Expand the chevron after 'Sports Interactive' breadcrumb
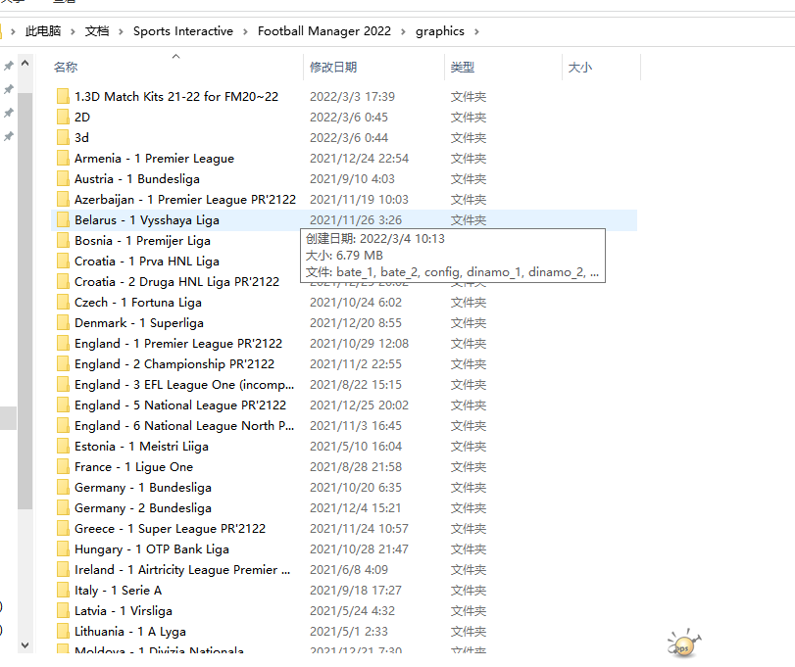The image size is (795, 667). (246, 31)
